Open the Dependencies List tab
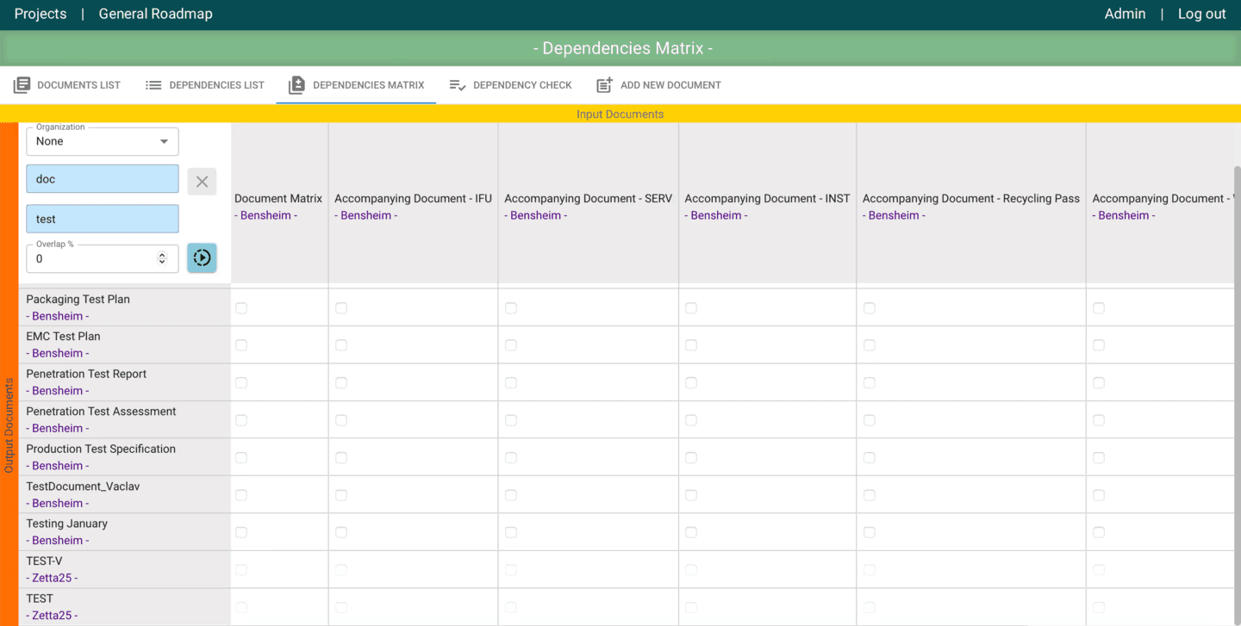 tap(205, 85)
